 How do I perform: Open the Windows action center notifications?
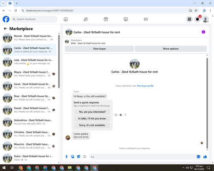pyautogui.click(x=208, y=168)
